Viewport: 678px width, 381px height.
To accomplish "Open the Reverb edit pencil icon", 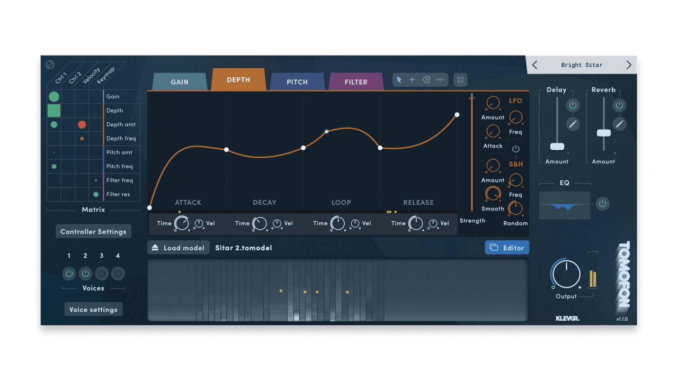I will [620, 124].
